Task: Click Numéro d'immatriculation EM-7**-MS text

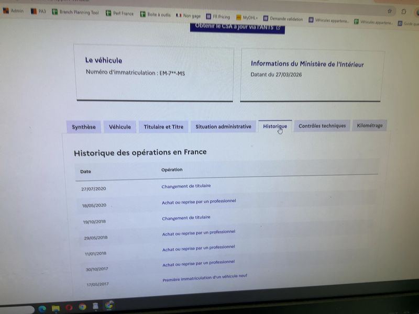Action: coord(135,73)
